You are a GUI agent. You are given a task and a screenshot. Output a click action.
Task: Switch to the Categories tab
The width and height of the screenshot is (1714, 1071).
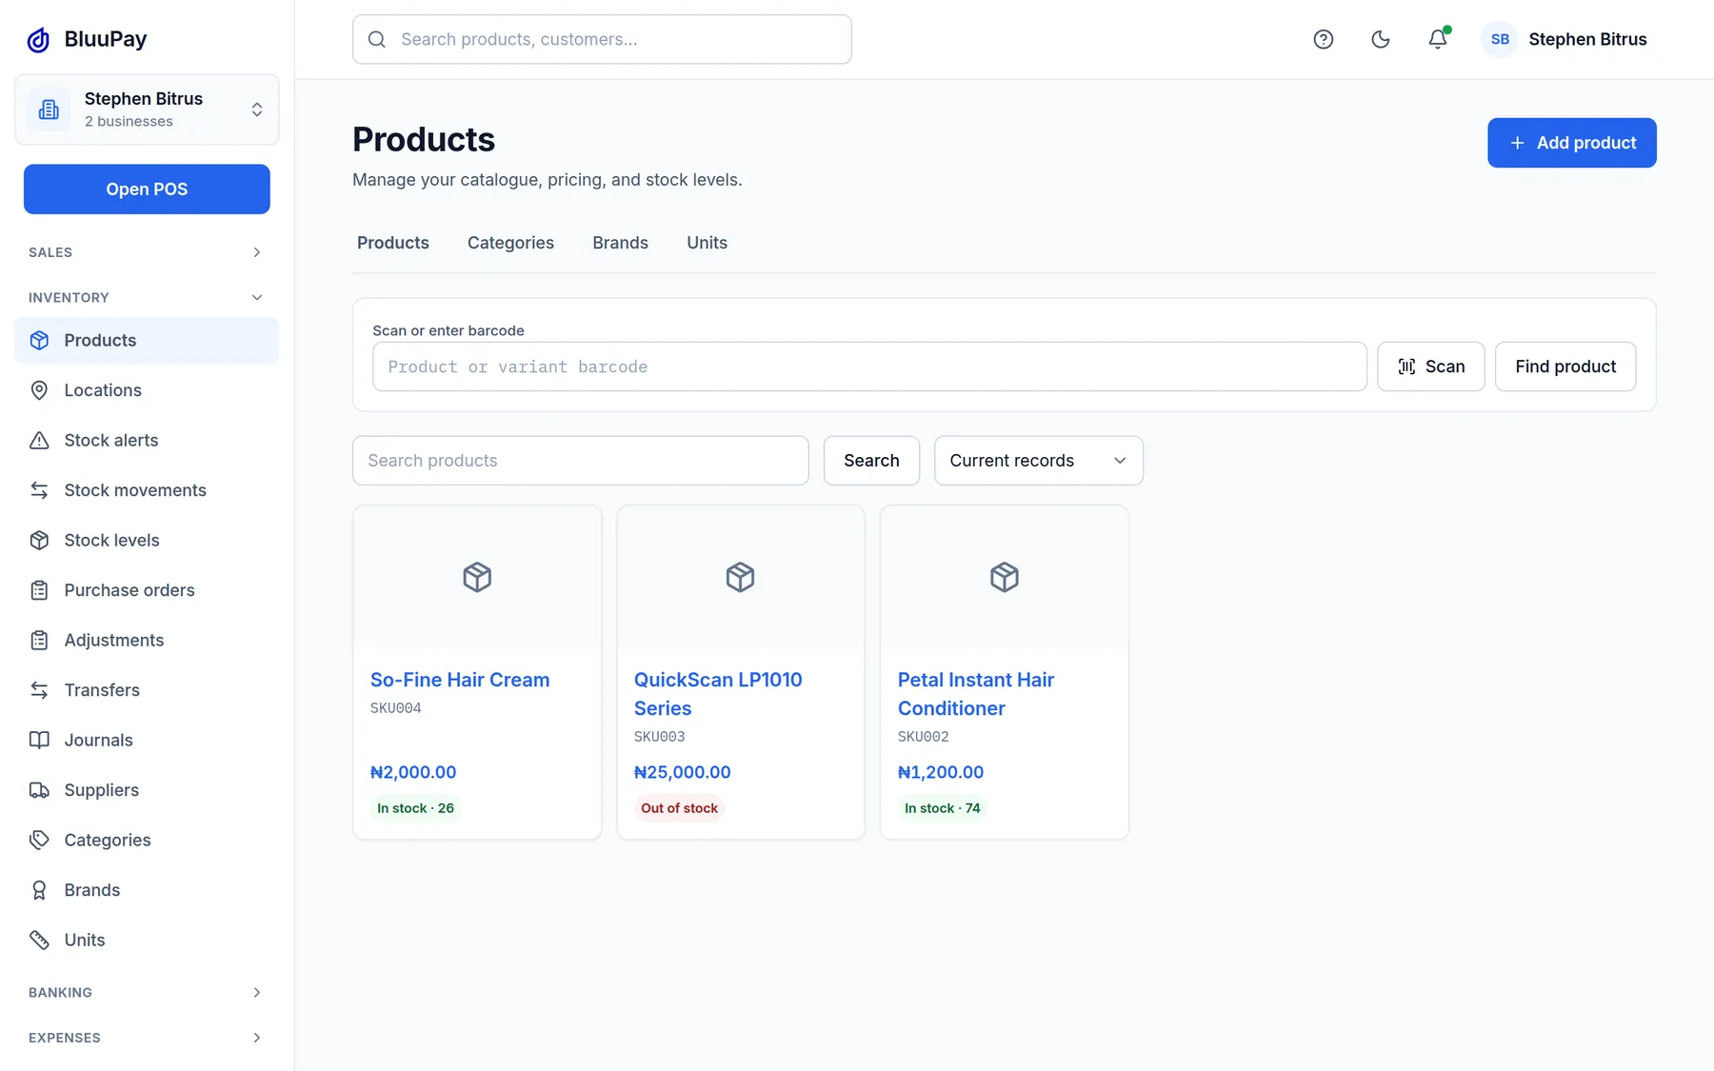coord(510,243)
